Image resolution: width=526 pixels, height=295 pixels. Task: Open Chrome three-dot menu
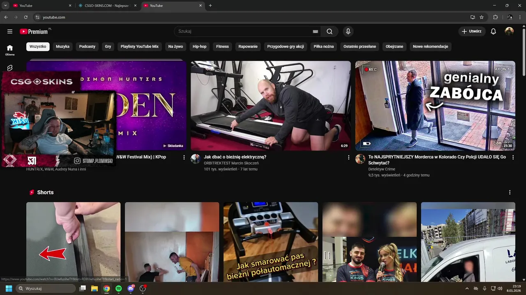coord(520,17)
